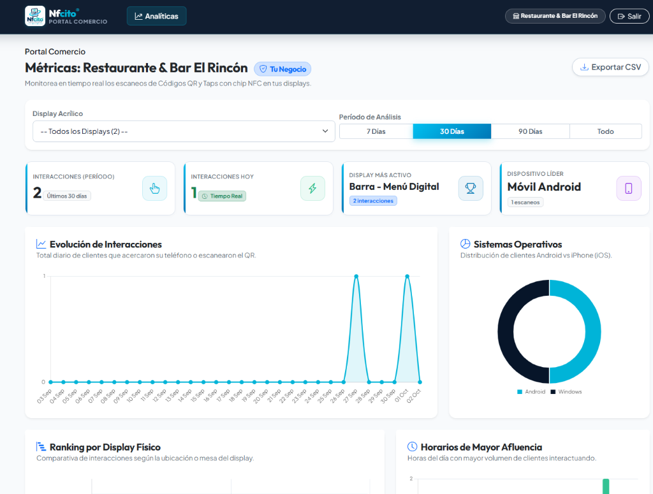The image size is (653, 494).
Task: Click the Tu Negocio badge
Action: [x=282, y=69]
